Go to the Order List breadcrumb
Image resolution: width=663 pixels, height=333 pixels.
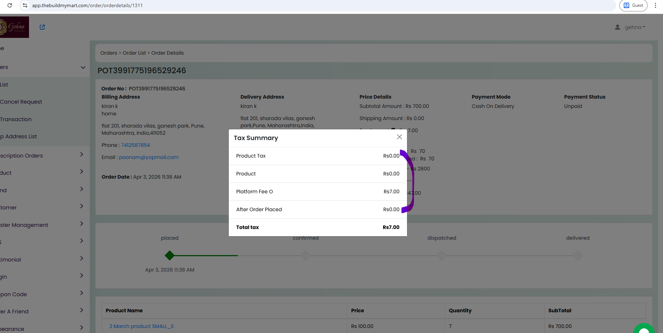[134, 53]
